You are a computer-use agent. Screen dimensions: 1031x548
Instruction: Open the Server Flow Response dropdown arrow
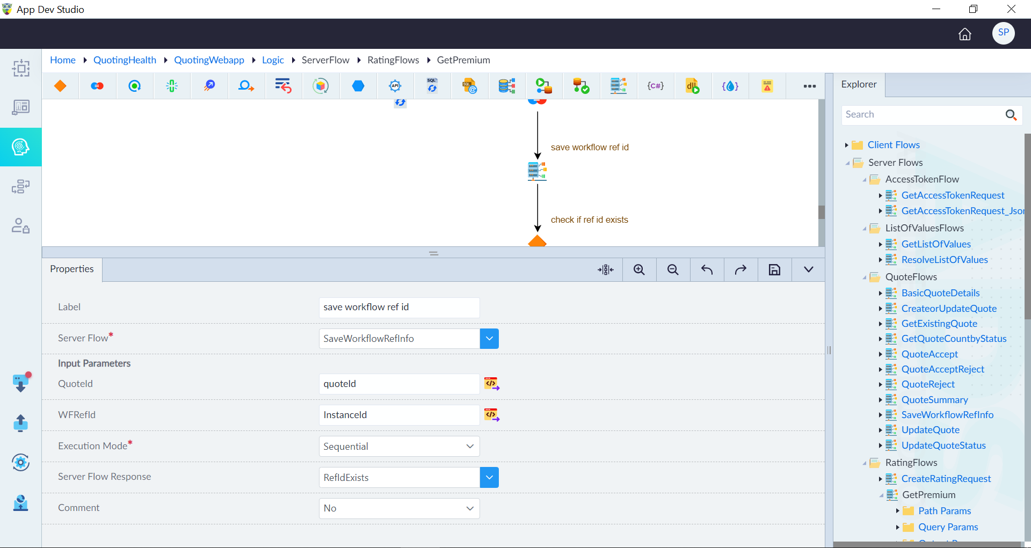click(x=489, y=478)
